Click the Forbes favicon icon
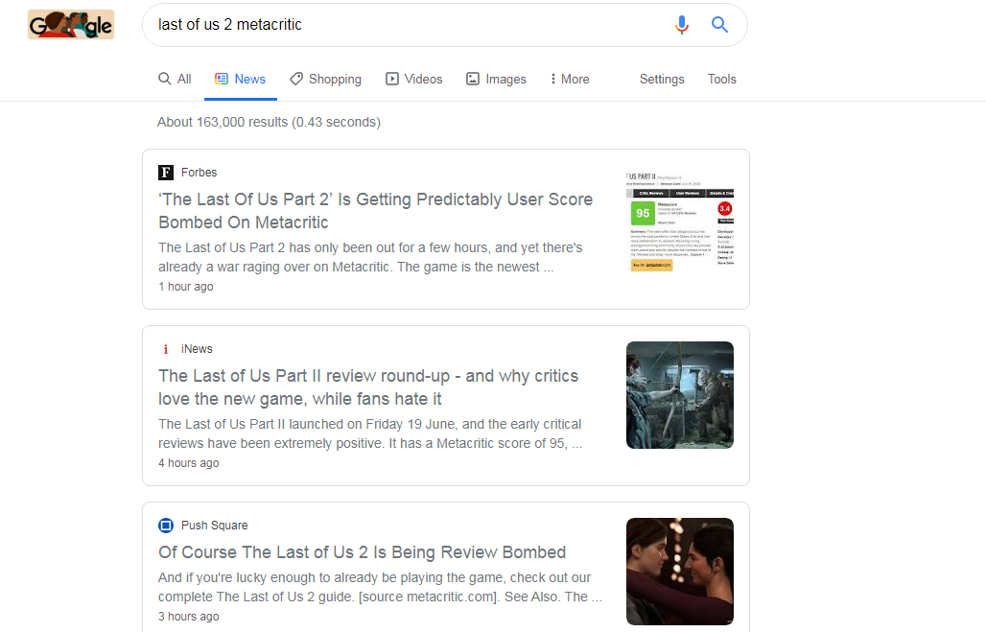986x632 pixels. [165, 173]
